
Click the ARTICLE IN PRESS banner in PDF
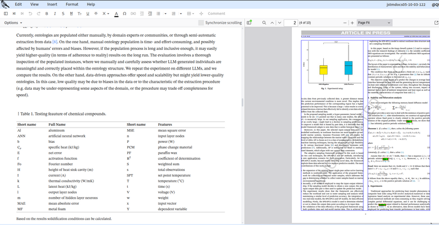pos(365,33)
